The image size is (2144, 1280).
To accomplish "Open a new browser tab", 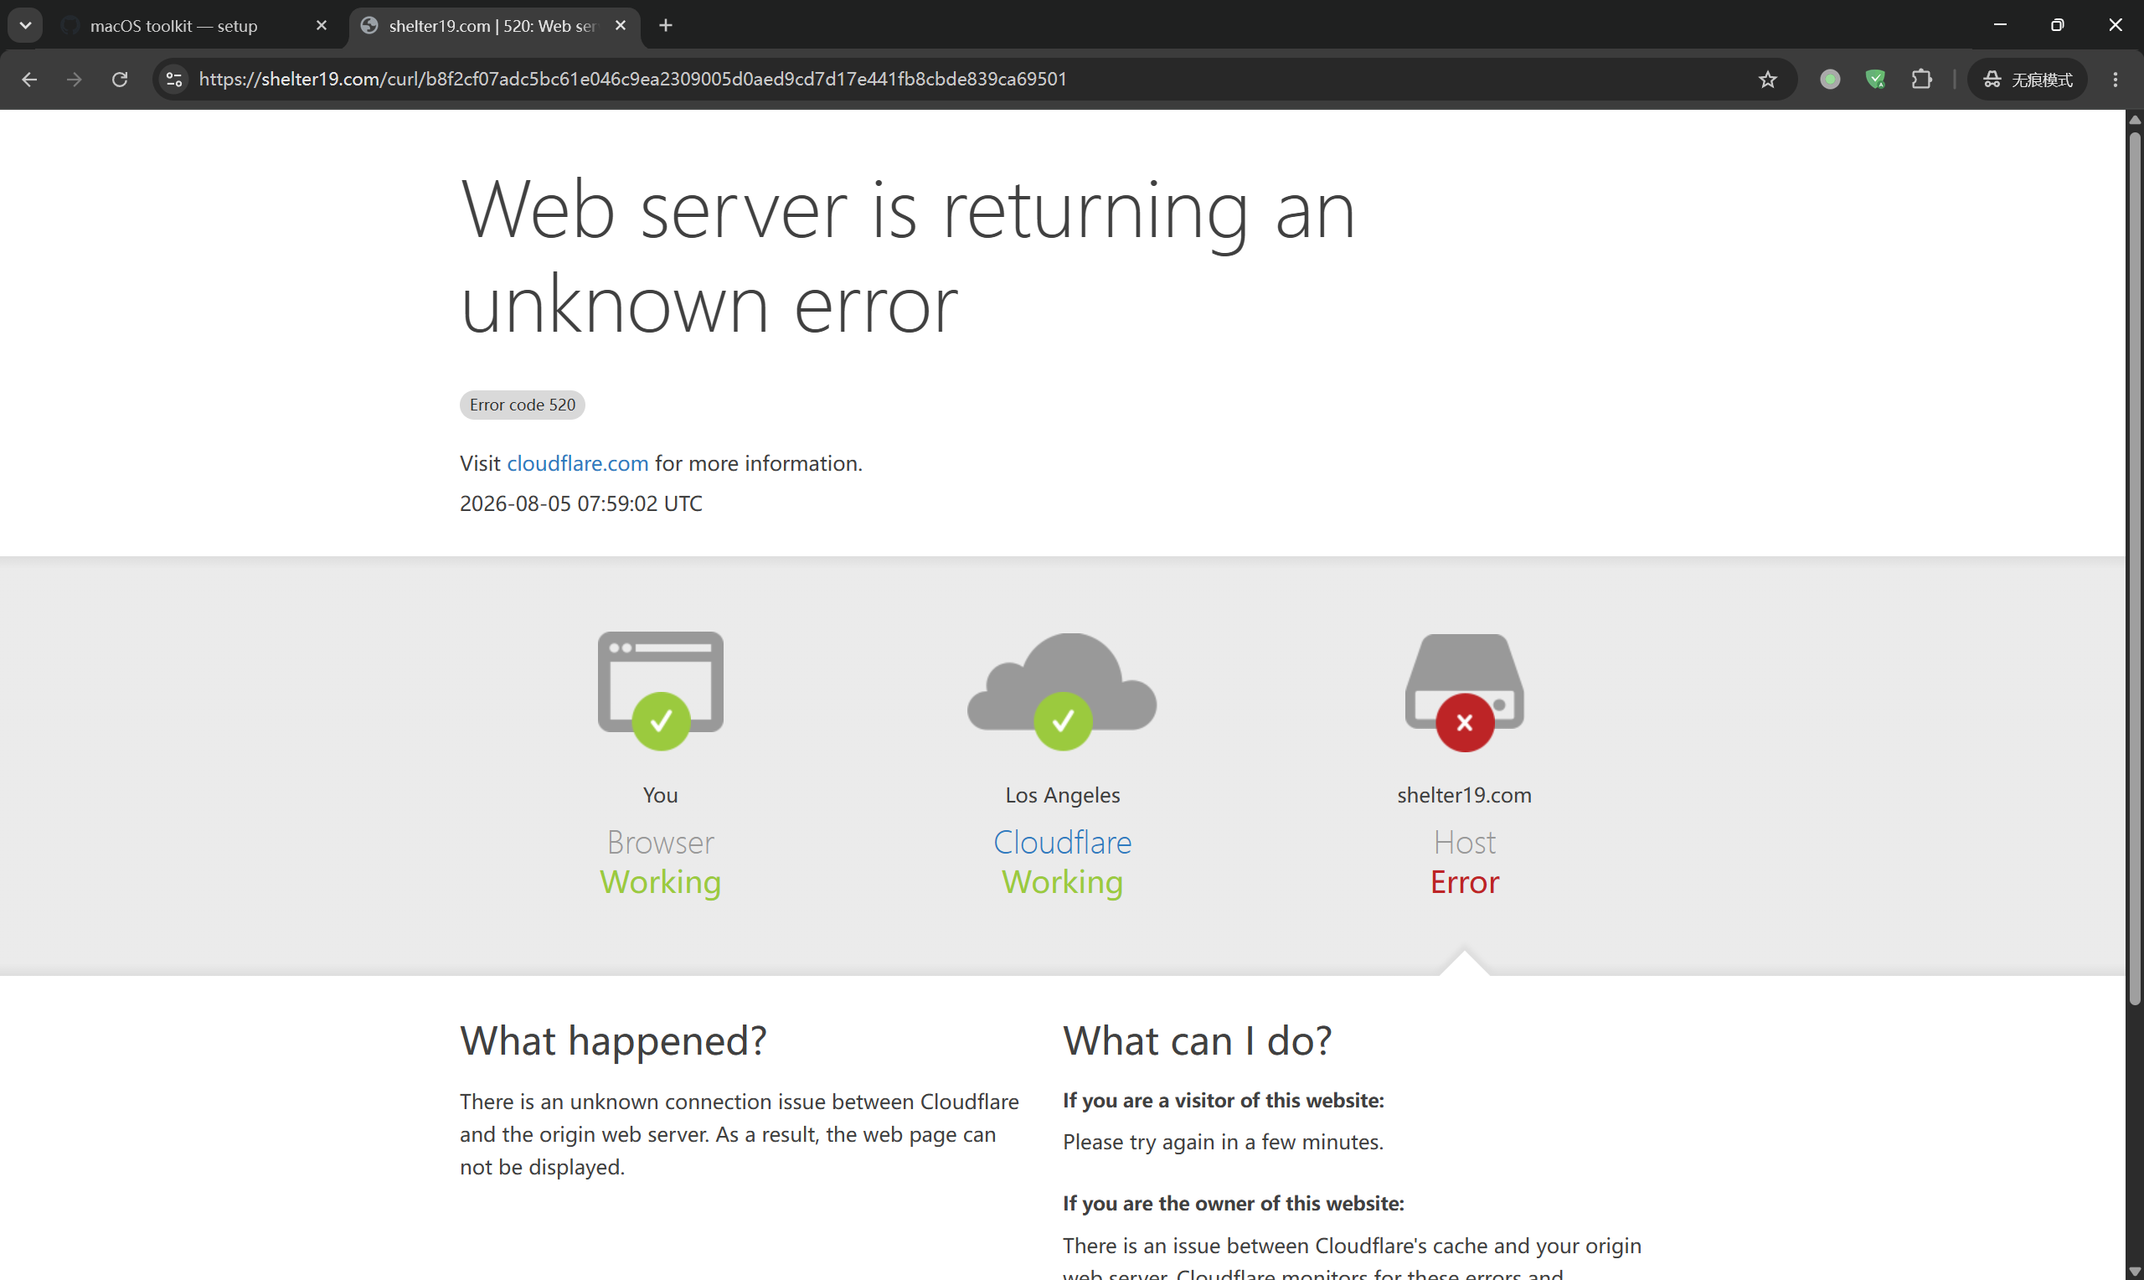I will [666, 26].
